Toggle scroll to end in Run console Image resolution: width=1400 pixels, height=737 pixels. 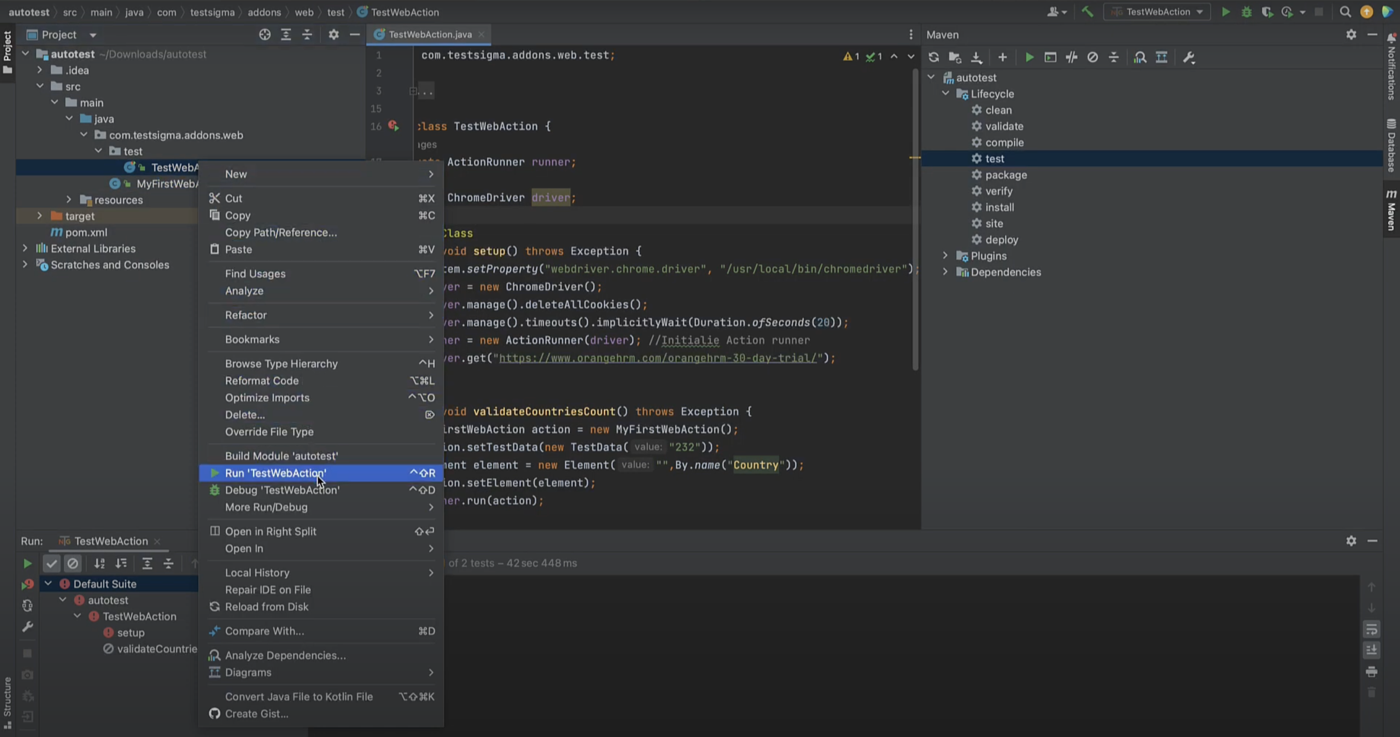point(1371,650)
